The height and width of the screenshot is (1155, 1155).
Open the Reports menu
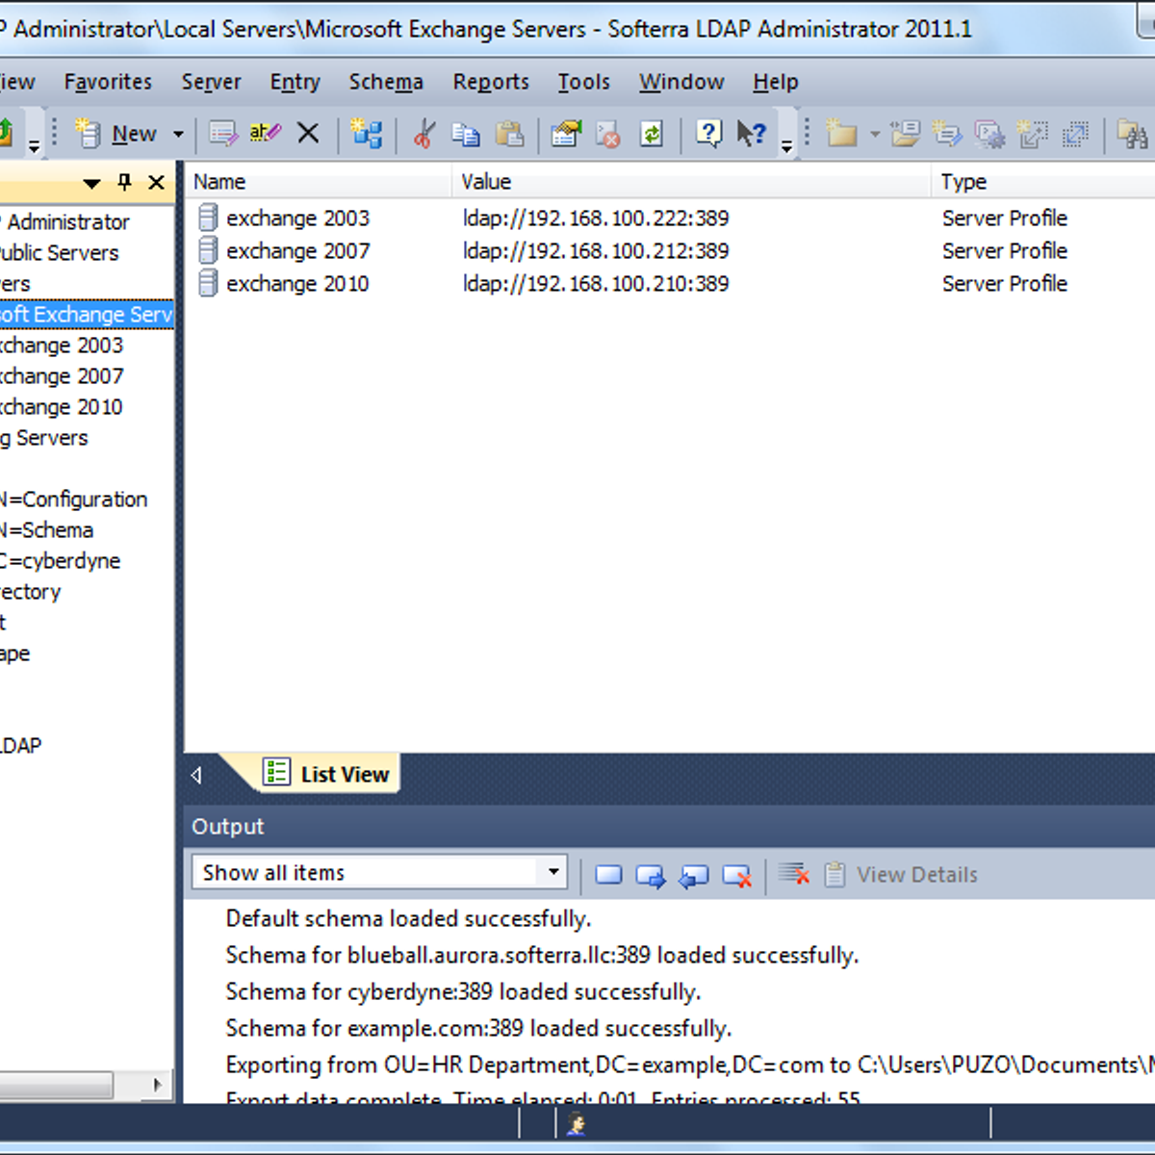[x=491, y=83]
